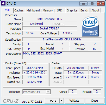Click the Cores count value field

pyautogui.click(x=73, y=91)
